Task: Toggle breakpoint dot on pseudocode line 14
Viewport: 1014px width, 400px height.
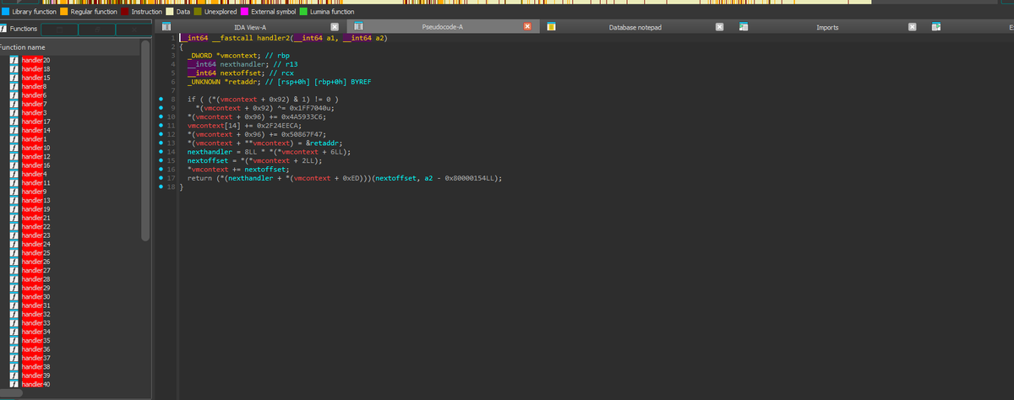Action: coord(162,152)
